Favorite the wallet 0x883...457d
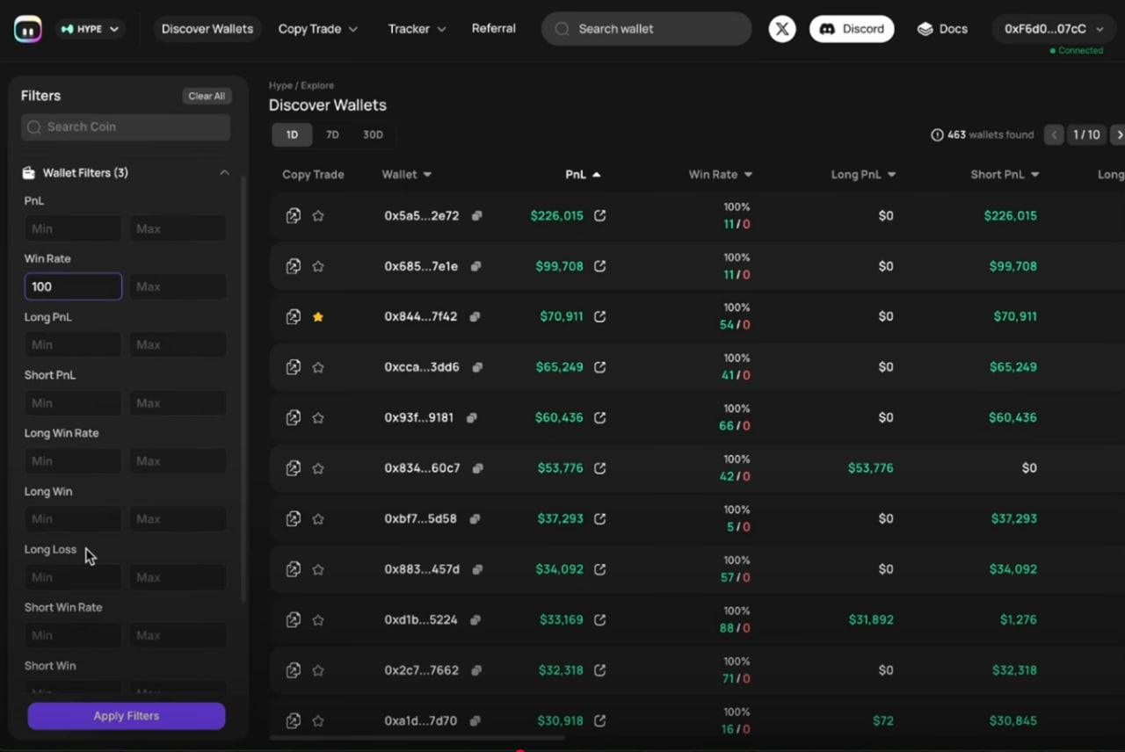This screenshot has width=1125, height=752. pos(318,569)
